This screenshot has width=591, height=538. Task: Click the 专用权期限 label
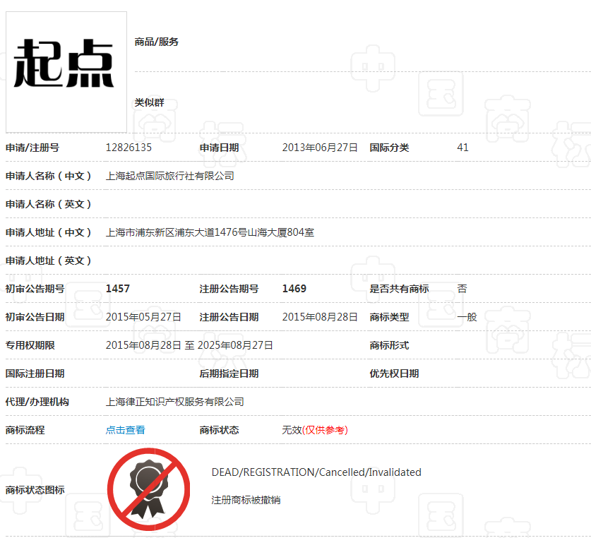[x=30, y=345]
